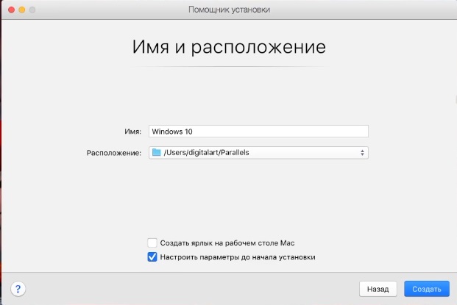Image resolution: width=457 pixels, height=305 pixels.
Task: Click the Расположение: field label
Action: click(113, 153)
